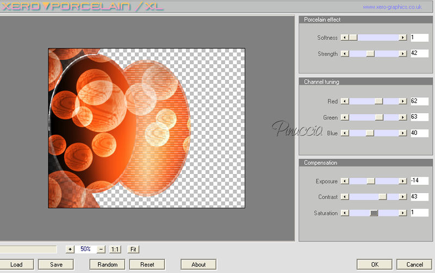Save the current settings
435x273 pixels.
click(x=56, y=265)
